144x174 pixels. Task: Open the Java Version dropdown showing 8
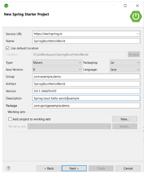(57, 70)
